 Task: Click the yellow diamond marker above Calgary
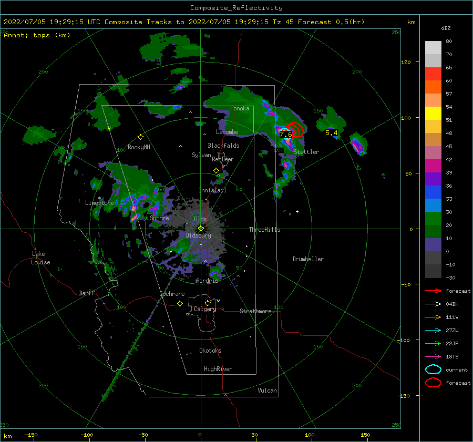click(x=208, y=303)
